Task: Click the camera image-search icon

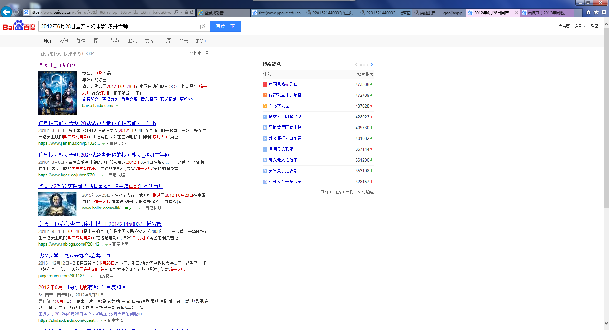Action: (x=203, y=26)
